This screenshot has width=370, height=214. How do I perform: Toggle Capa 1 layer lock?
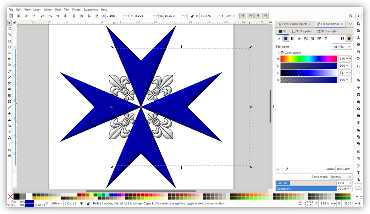88,203
